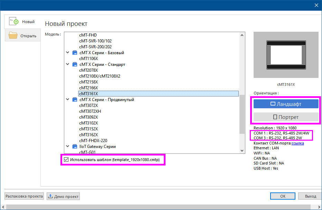Confirm with the OK button

click(x=283, y=196)
